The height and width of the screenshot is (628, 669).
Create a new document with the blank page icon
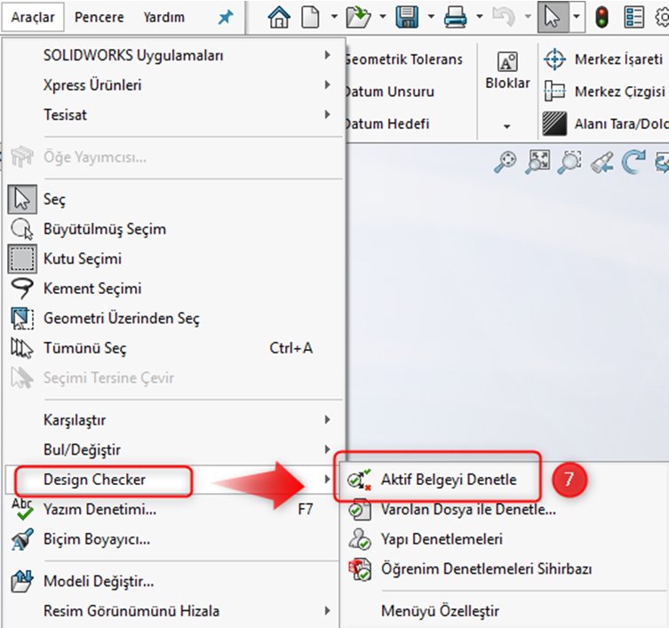click(310, 18)
